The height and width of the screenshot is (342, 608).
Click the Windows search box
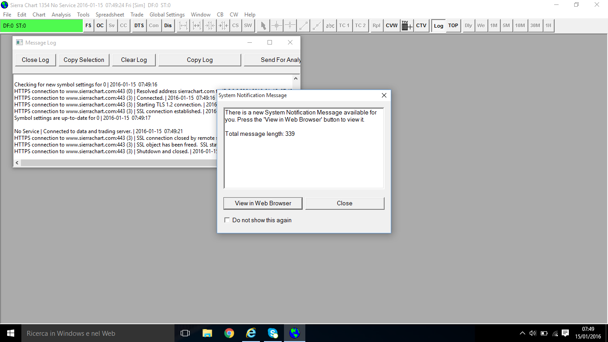tap(98, 333)
